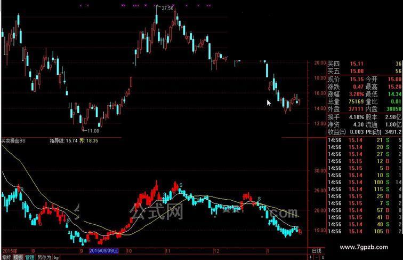Click the 涨跌 0.47 value
The image size is (403, 260).
pos(358,86)
